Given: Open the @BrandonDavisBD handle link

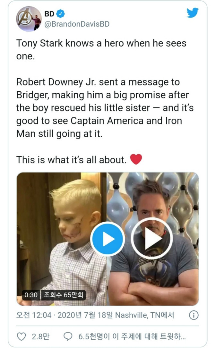Looking at the screenshot, I should point(77,24).
